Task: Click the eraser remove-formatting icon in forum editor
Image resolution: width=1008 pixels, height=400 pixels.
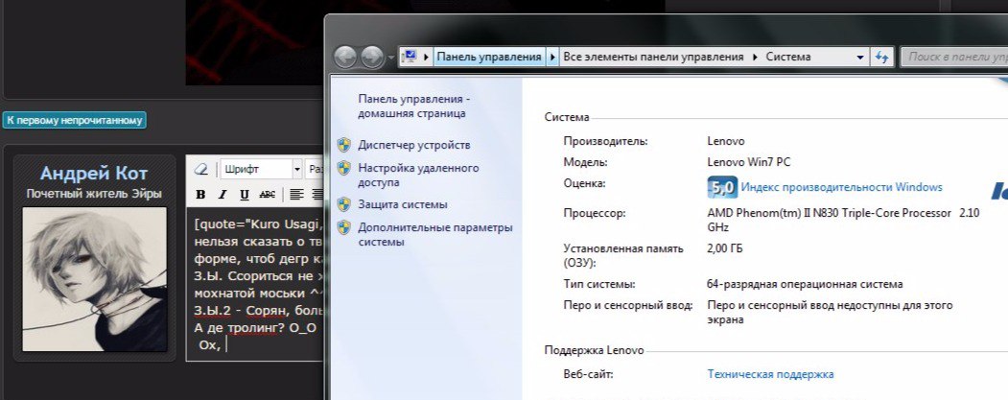Action: 201,169
